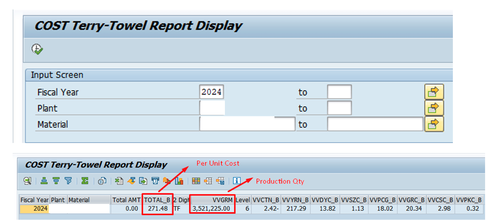Select the TOTAL_B column header

point(157,200)
